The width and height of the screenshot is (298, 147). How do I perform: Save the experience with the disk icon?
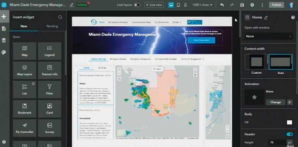(x=242, y=5)
